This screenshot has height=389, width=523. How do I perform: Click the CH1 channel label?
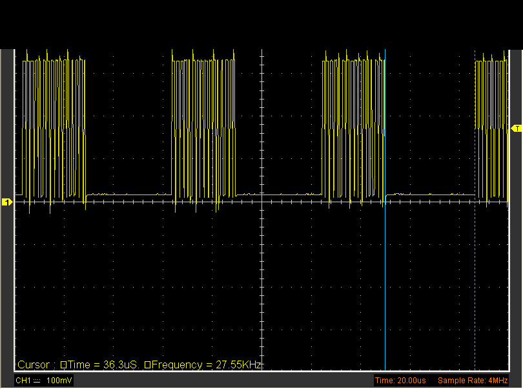pyautogui.click(x=23, y=381)
